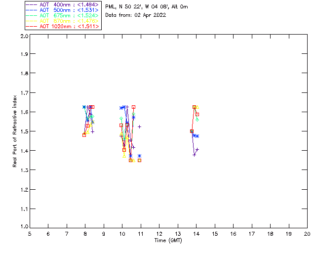Click the 'Data from: 02 Apr 2022' text
The width and height of the screenshot is (316, 253).
pos(136,15)
